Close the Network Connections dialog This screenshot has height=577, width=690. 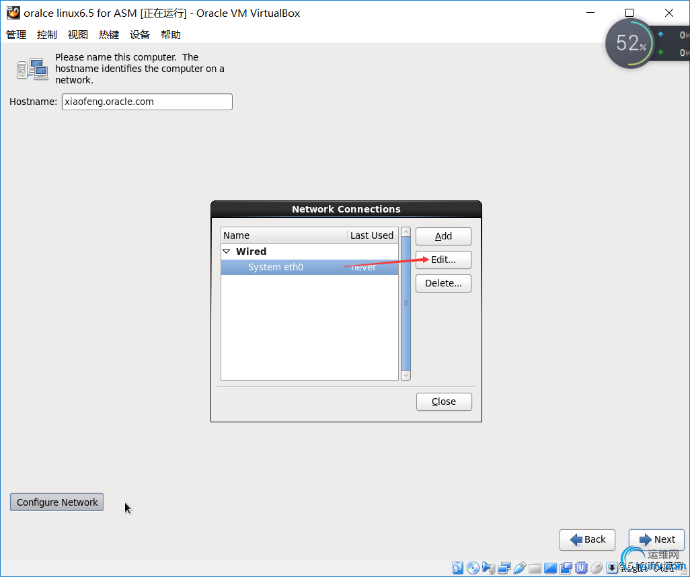pos(444,402)
